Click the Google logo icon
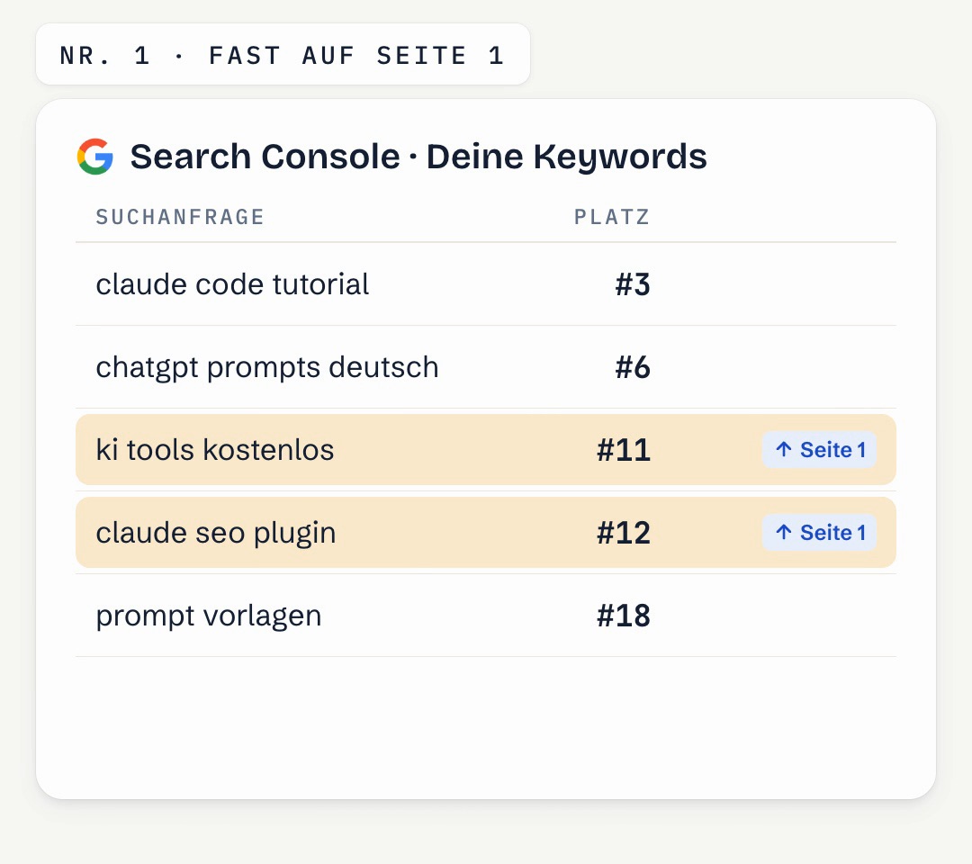 tap(94, 157)
